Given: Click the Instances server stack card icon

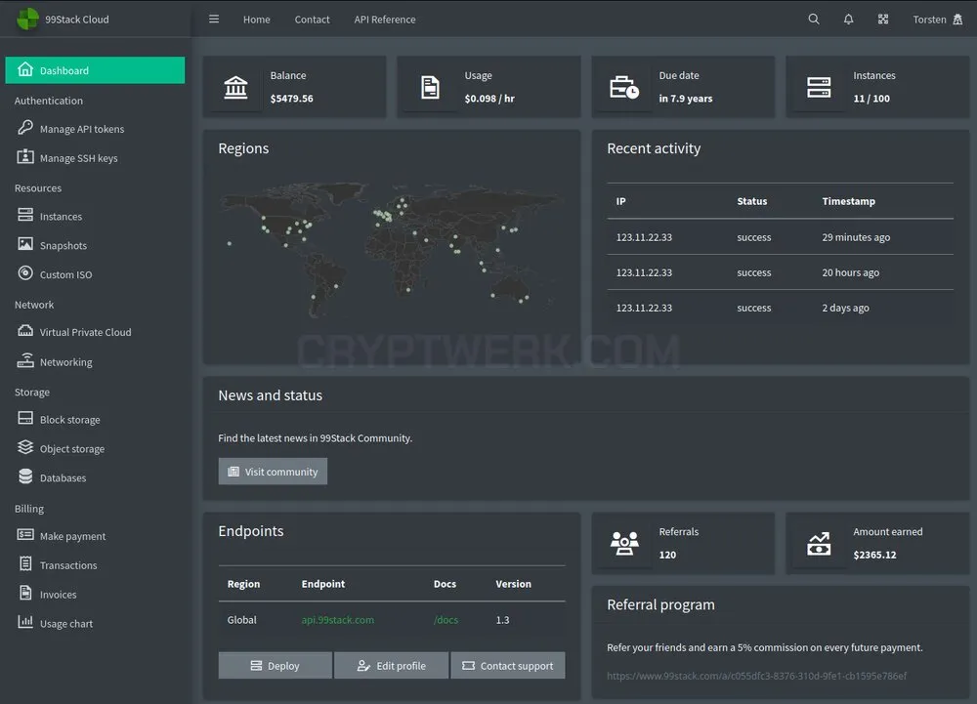Looking at the screenshot, I should pyautogui.click(x=819, y=87).
